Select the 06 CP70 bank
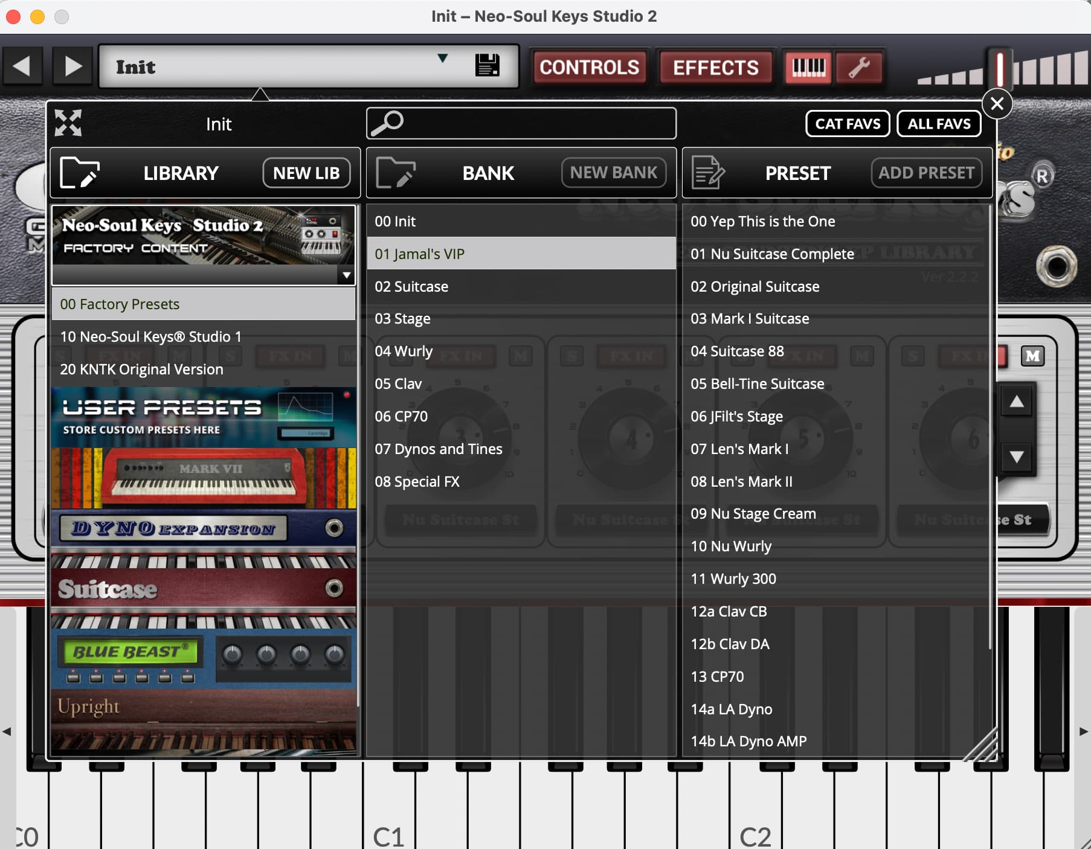The height and width of the screenshot is (849, 1091). click(521, 416)
